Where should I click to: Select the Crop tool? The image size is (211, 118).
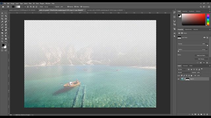2,19
